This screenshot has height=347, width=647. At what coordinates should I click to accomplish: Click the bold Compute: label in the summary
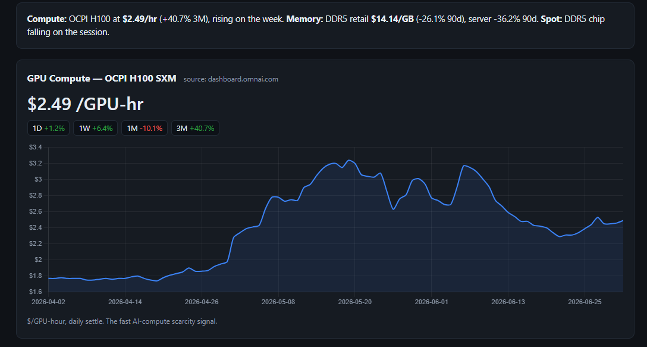pos(46,19)
